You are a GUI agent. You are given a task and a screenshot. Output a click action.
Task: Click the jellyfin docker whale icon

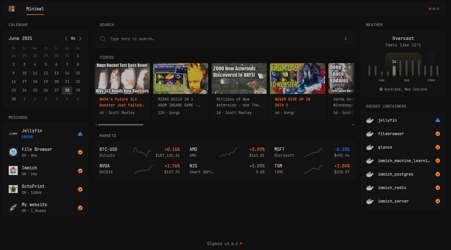coord(370,120)
